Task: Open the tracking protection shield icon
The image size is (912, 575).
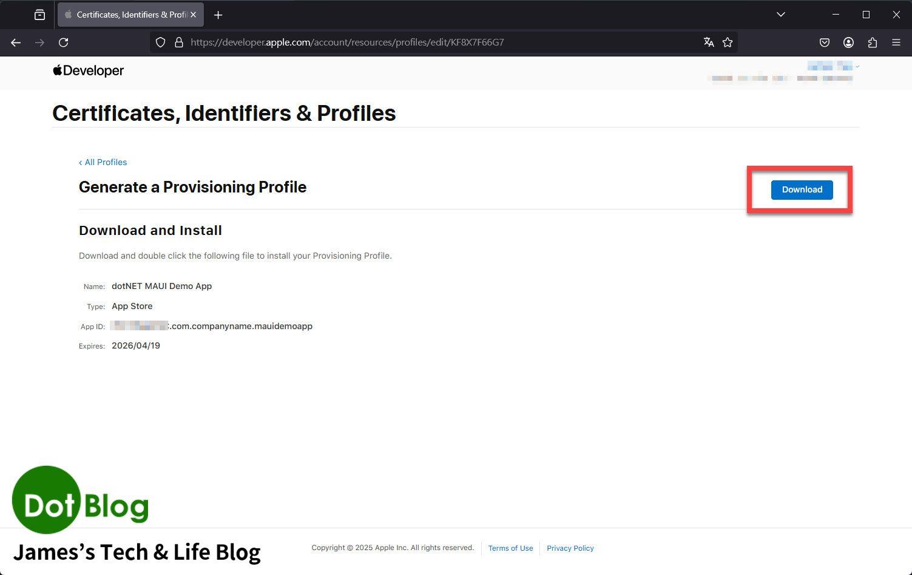Action: point(160,43)
